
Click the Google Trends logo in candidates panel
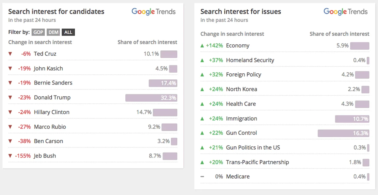coord(153,12)
